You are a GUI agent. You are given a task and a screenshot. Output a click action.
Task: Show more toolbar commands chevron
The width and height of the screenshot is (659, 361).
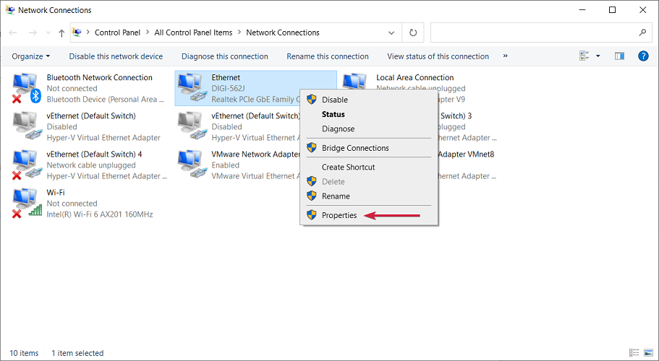[505, 56]
